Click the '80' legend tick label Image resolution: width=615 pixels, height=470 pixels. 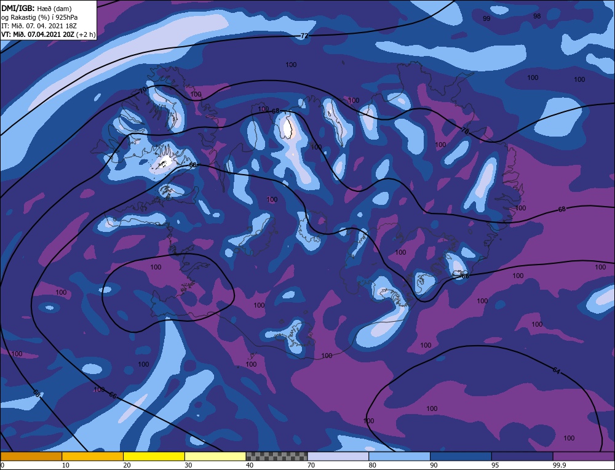tap(372, 465)
